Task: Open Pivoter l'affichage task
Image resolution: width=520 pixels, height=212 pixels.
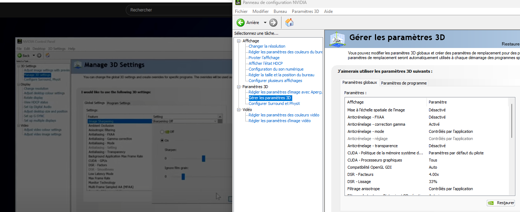Action: pos(264,58)
